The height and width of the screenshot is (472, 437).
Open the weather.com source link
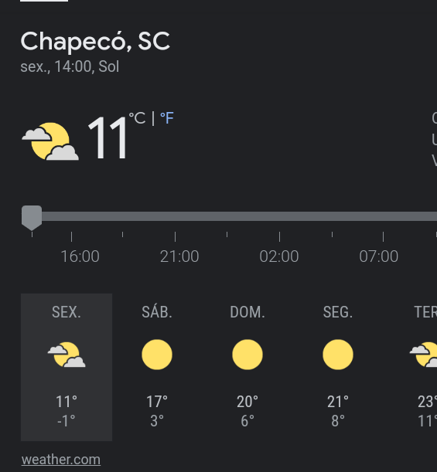(x=61, y=460)
